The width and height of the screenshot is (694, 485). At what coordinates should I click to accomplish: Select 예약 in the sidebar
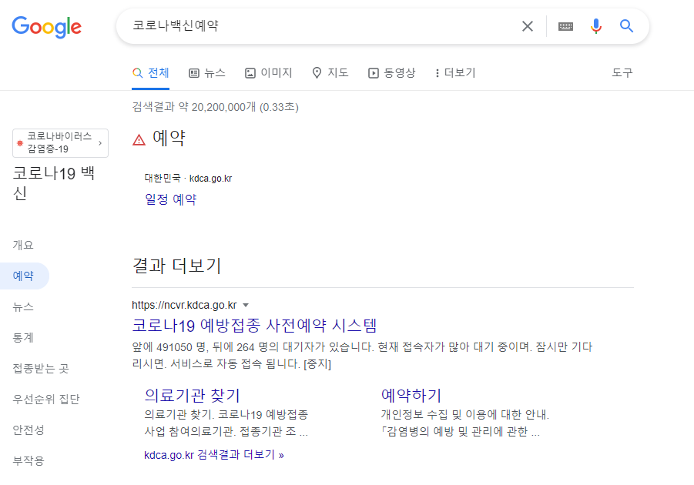(x=23, y=276)
